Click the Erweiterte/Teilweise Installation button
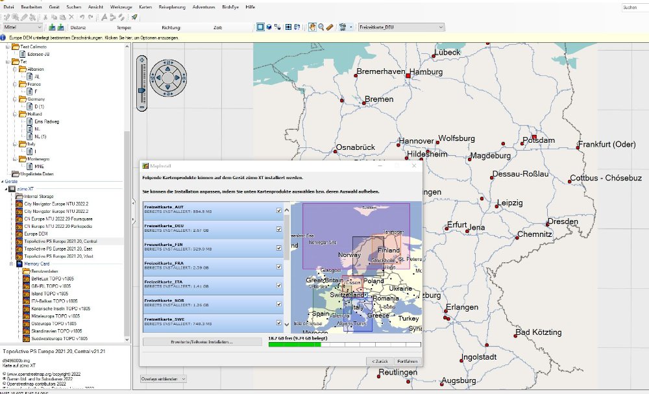 coord(202,341)
